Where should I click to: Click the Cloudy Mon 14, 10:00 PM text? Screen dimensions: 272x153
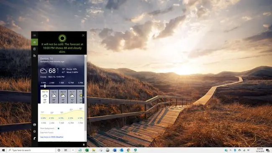point(52,77)
